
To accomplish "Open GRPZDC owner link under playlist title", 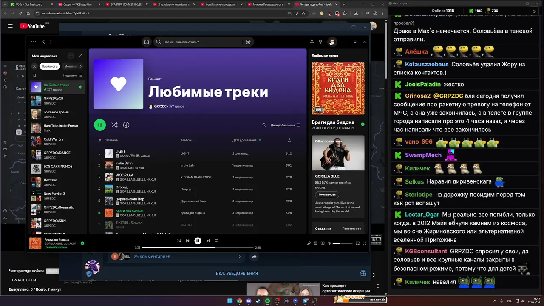I will (160, 106).
